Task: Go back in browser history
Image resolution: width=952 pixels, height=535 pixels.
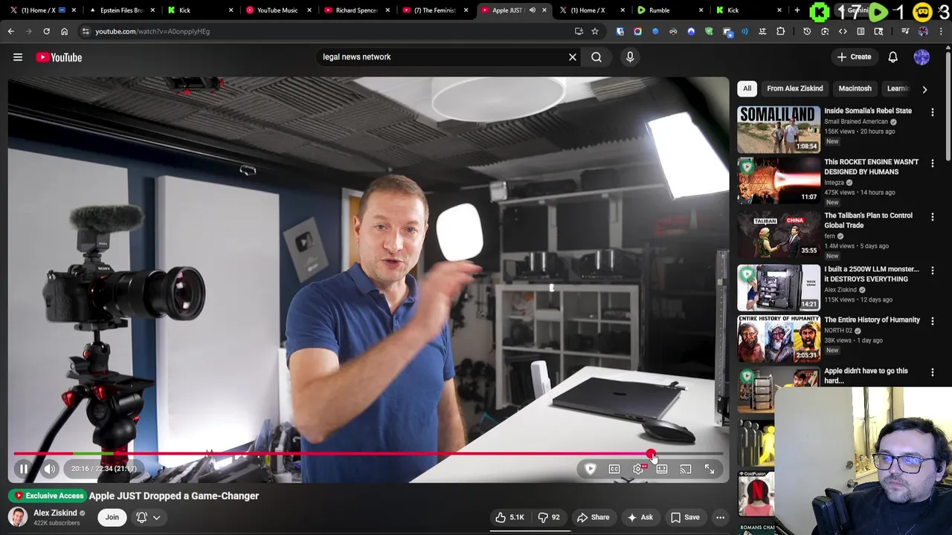Action: pyautogui.click(x=10, y=31)
